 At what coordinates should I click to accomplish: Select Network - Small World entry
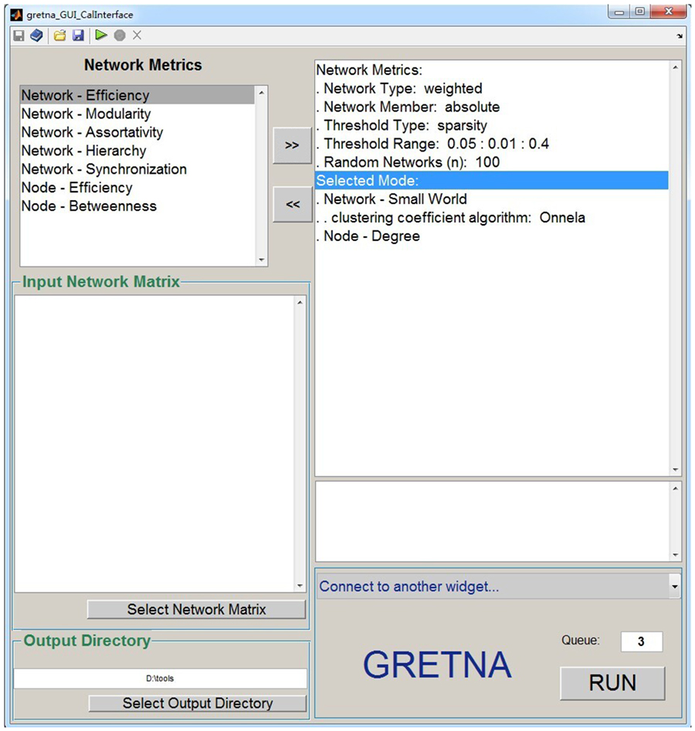(x=492, y=199)
